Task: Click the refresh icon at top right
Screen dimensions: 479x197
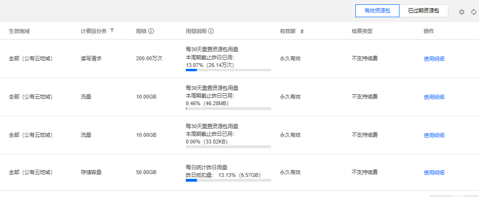Action: point(473,11)
